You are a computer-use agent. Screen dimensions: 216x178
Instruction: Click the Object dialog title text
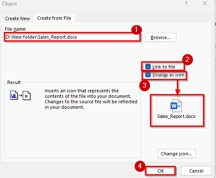pos(9,4)
